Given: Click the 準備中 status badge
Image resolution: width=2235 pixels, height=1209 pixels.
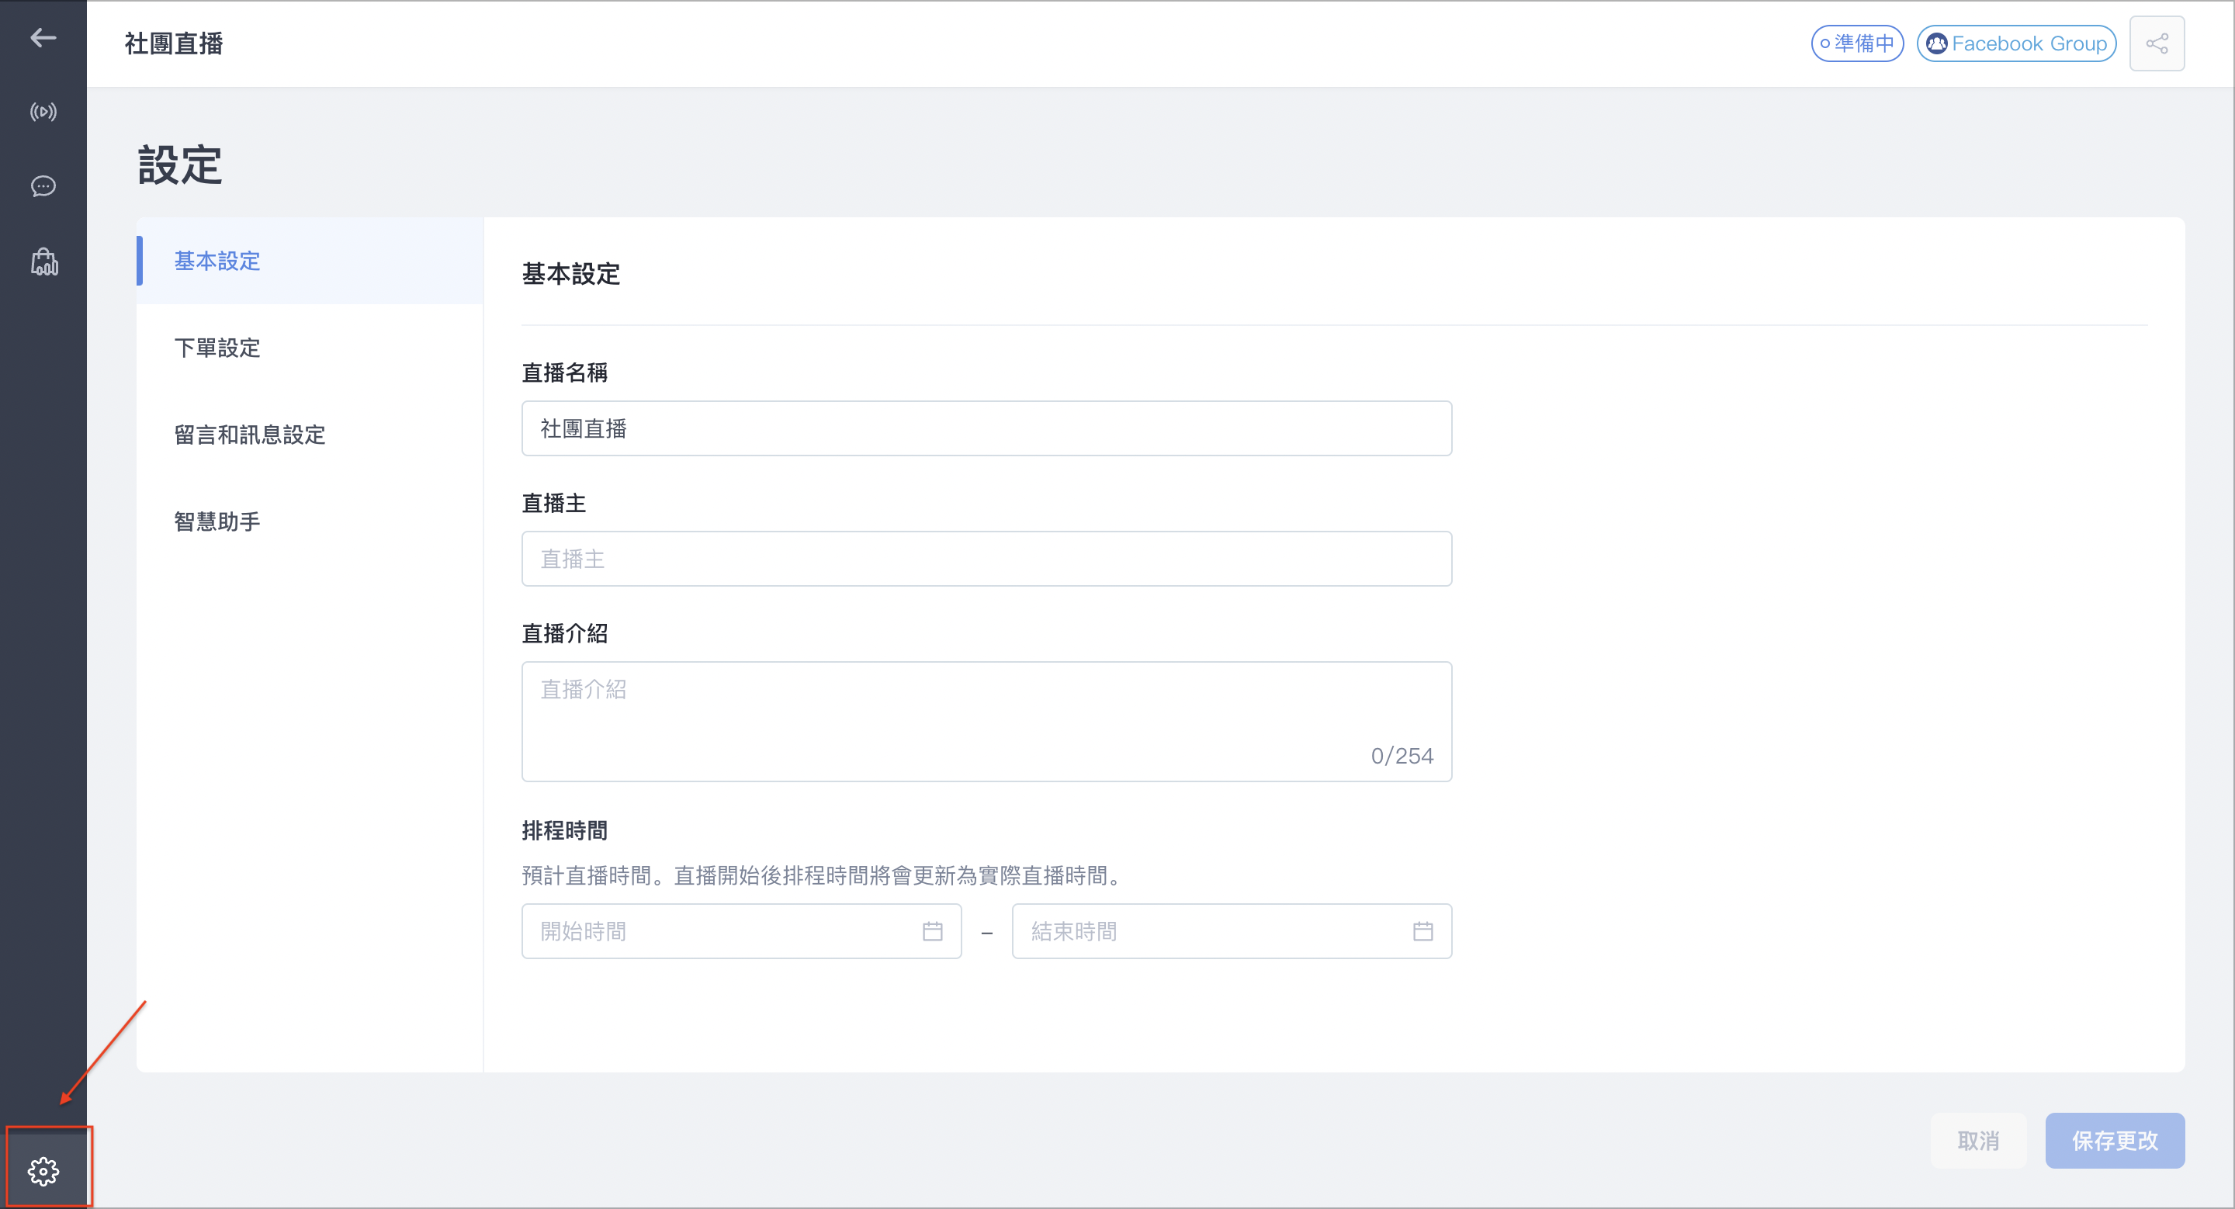Looking at the screenshot, I should coord(1858,43).
